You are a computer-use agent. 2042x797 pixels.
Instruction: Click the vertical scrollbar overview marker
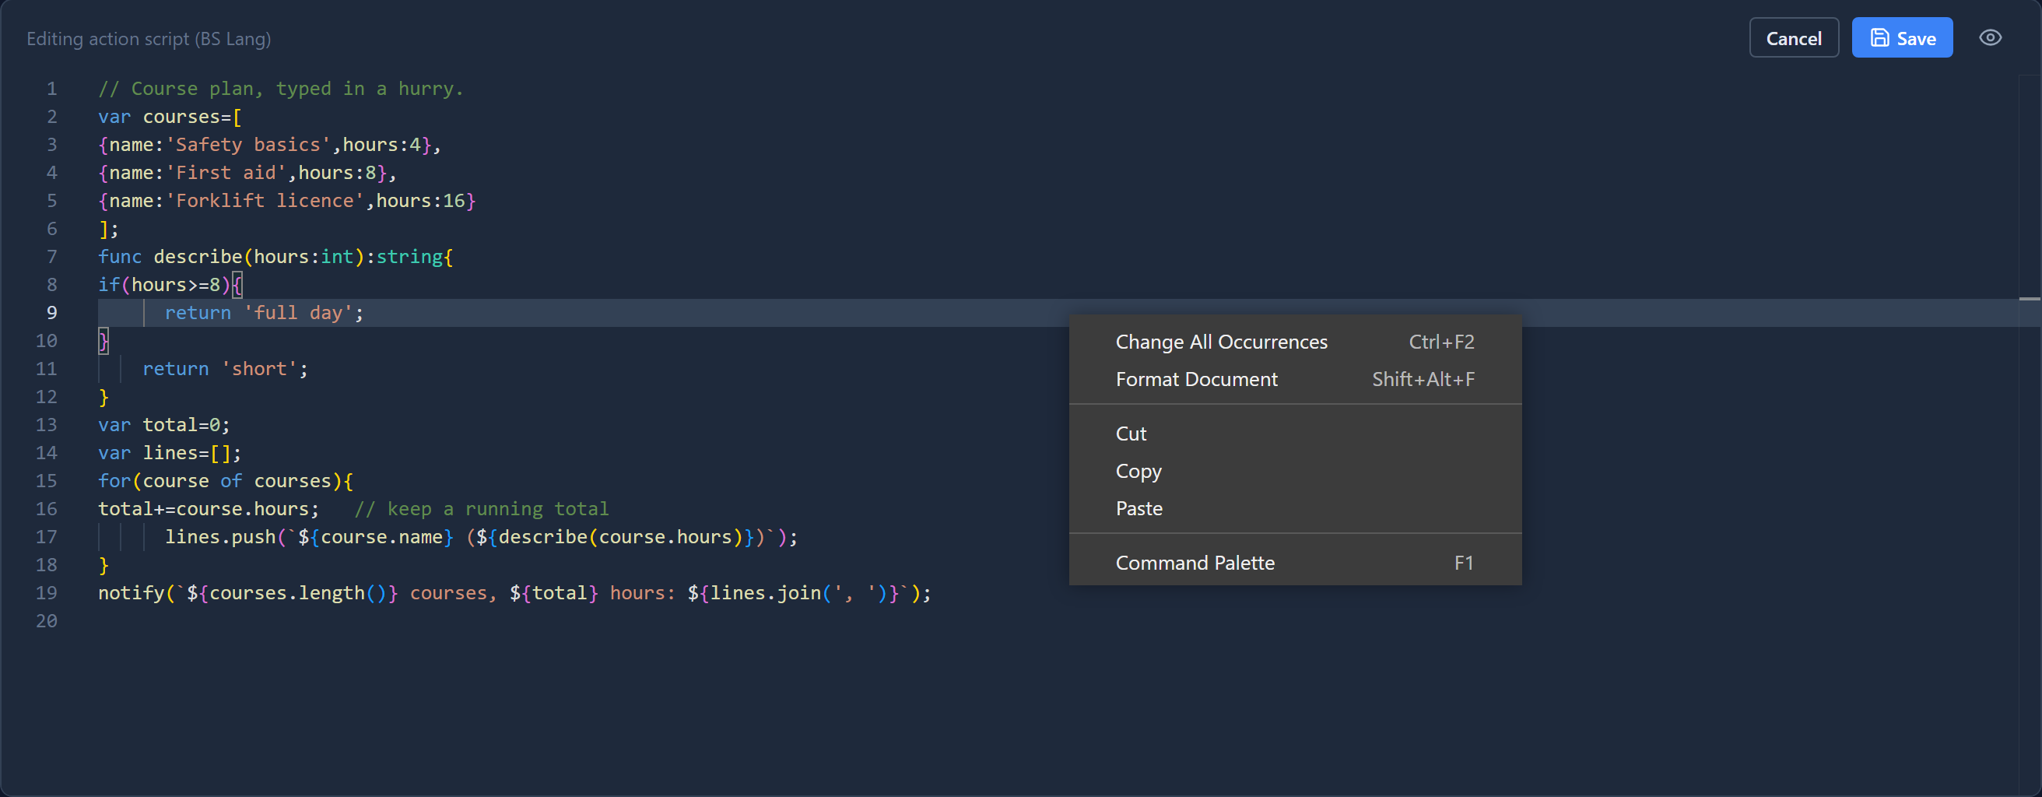[2030, 299]
